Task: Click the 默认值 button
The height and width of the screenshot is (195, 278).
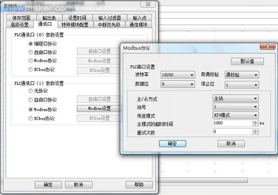Action: (247, 61)
